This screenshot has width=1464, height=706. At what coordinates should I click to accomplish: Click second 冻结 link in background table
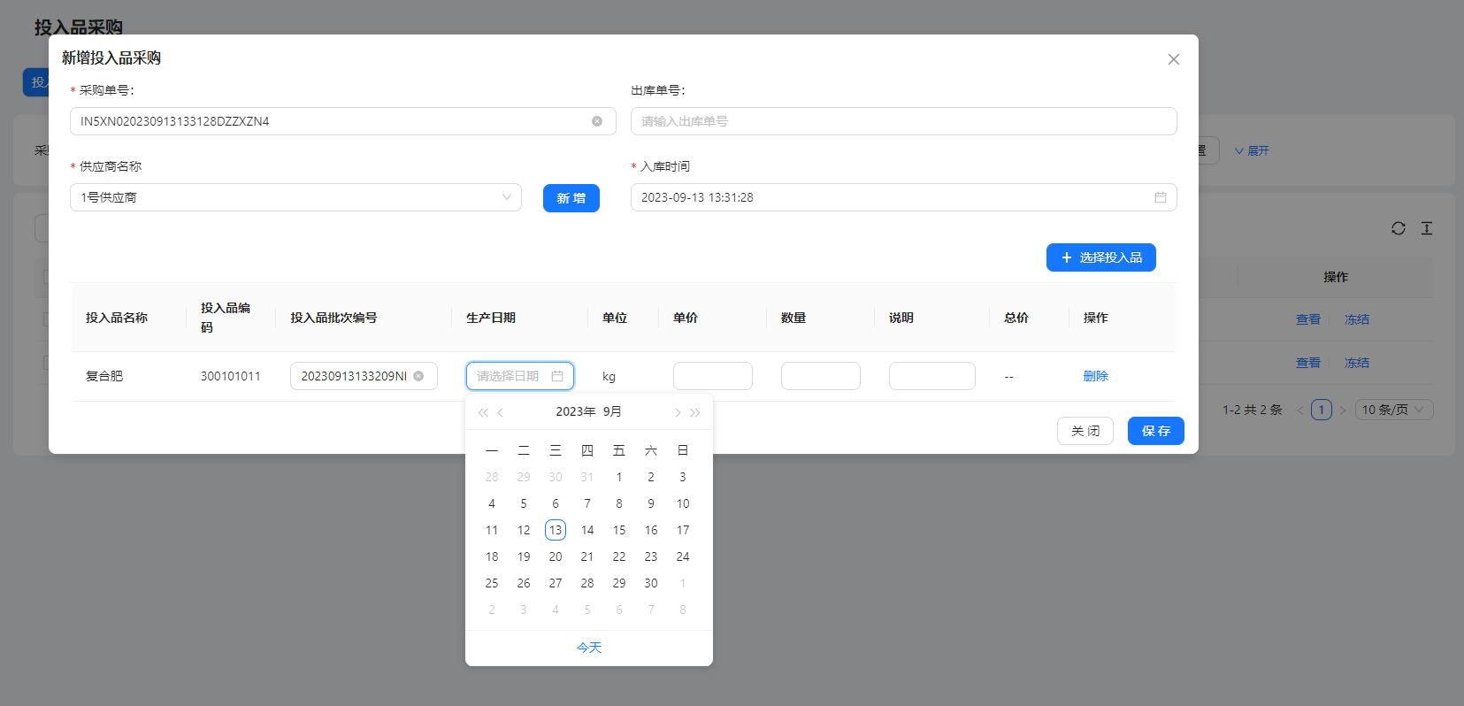(1357, 363)
